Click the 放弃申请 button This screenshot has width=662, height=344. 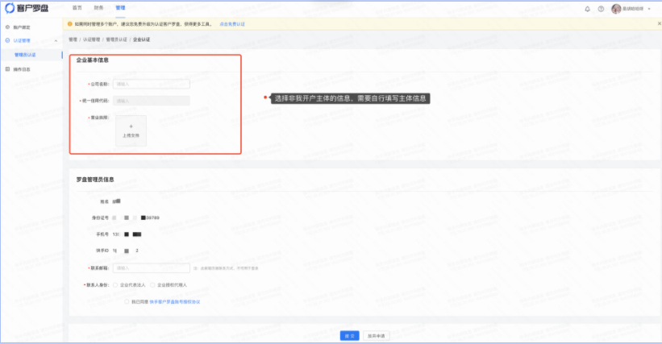click(377, 336)
